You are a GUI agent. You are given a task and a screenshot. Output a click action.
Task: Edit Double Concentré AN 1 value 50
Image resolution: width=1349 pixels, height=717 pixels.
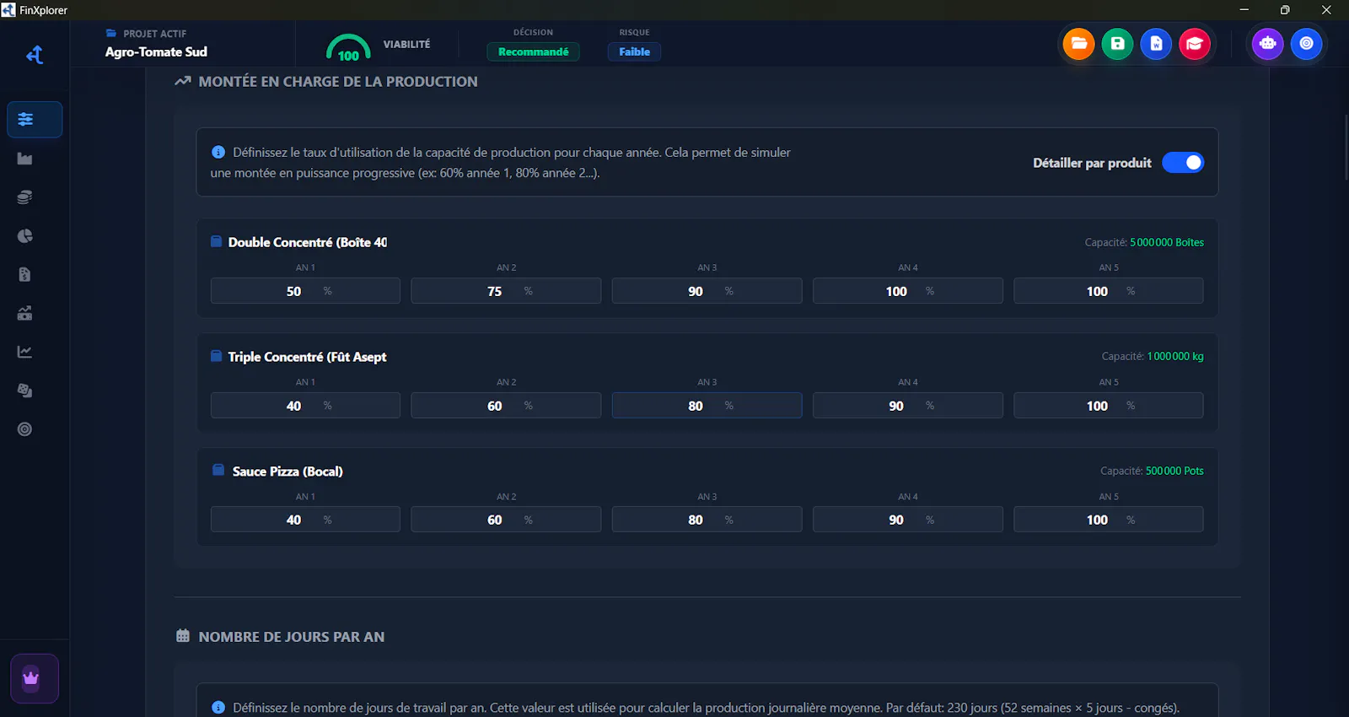(305, 291)
